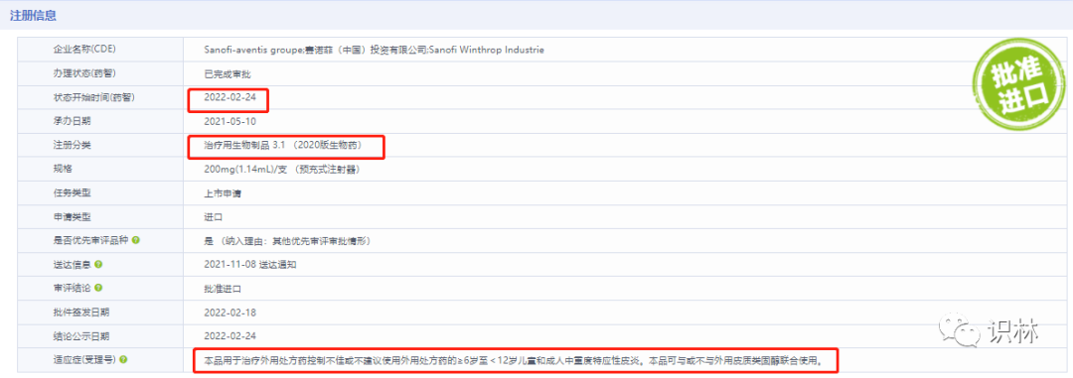
Task: Click the 办理状态(药智) label
Action: pyautogui.click(x=84, y=73)
